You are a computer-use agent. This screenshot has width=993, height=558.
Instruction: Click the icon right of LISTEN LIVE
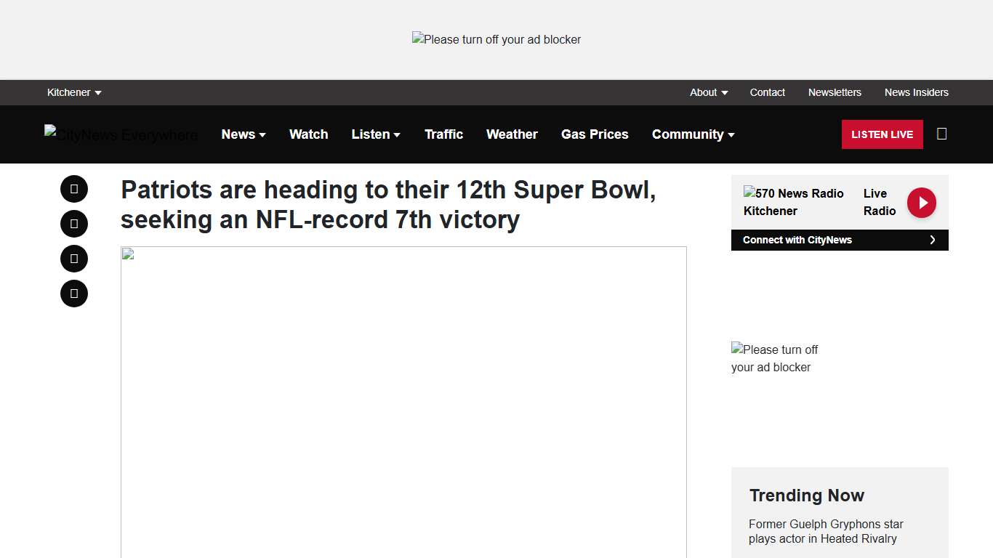click(x=941, y=134)
